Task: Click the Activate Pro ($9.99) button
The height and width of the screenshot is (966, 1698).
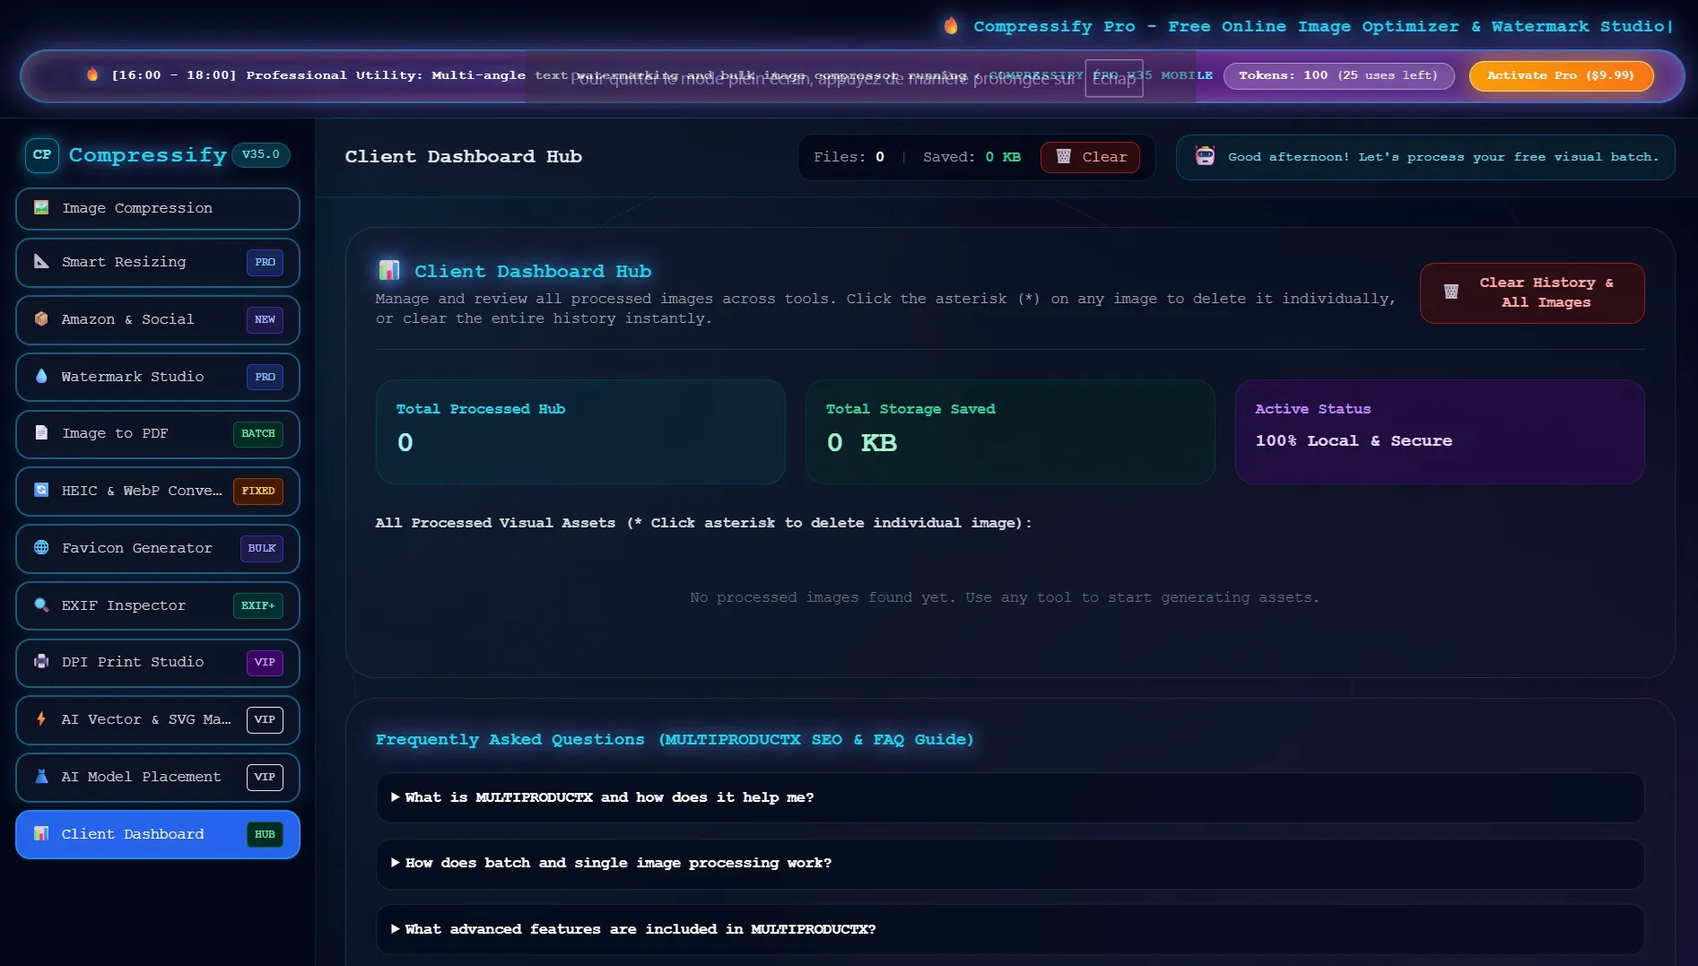Action: point(1561,75)
